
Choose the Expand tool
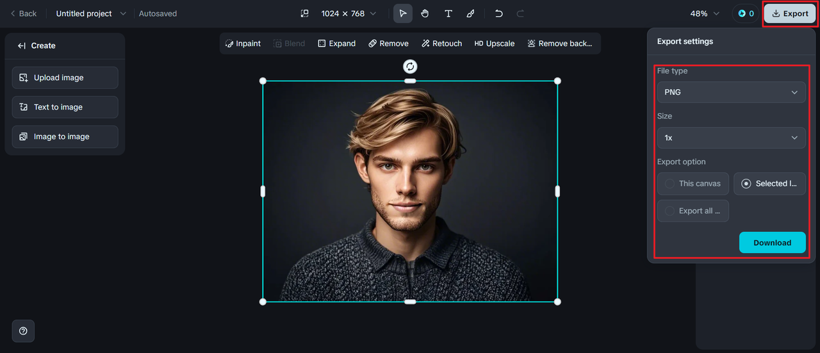click(336, 44)
